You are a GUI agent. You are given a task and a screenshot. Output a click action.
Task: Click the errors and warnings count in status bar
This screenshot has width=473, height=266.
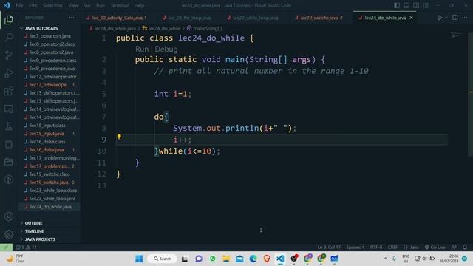point(26,247)
